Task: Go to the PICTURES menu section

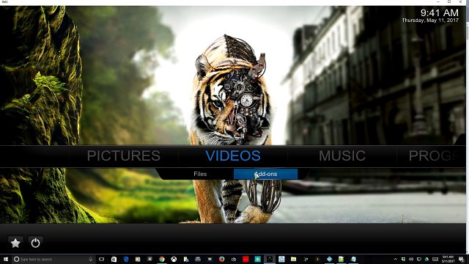Action: click(x=124, y=156)
